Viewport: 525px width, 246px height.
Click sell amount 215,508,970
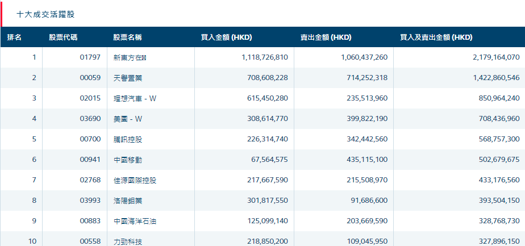pyautogui.click(x=367, y=180)
